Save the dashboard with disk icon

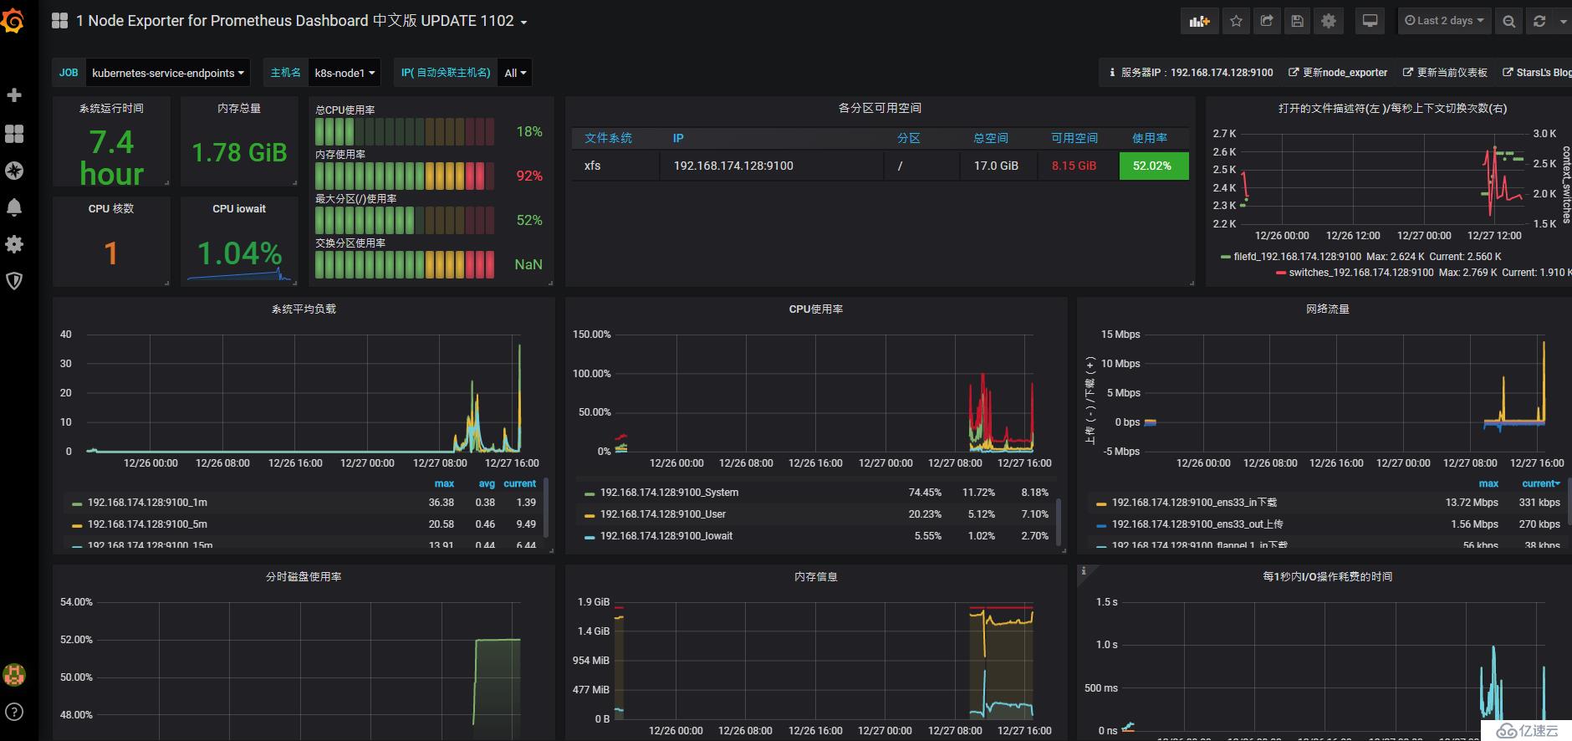(1297, 22)
